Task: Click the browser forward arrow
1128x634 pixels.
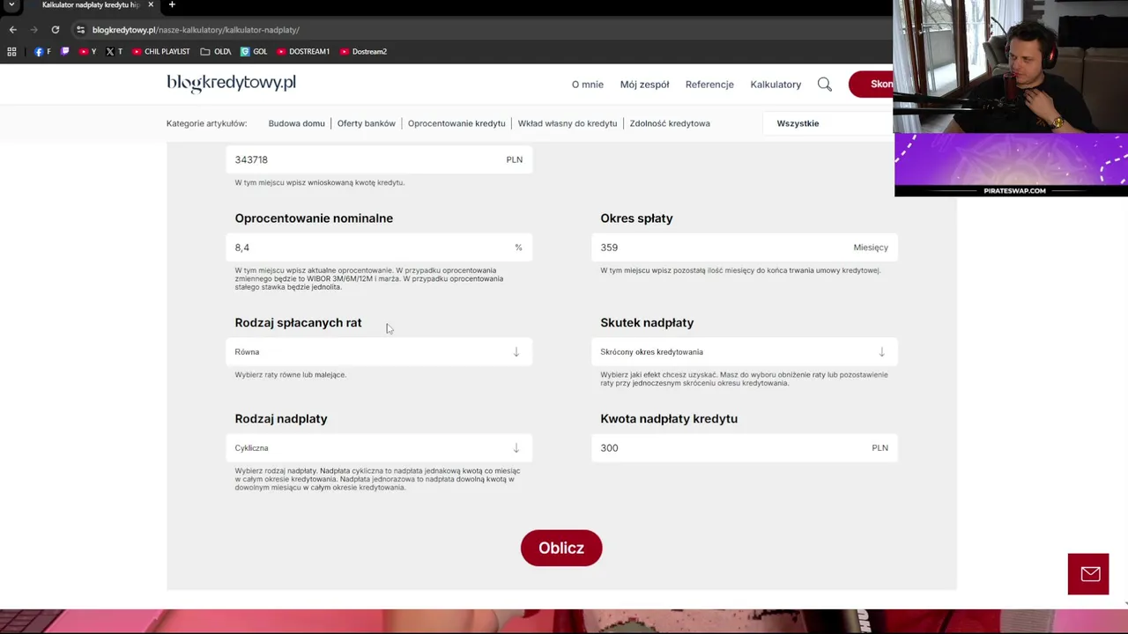Action: coord(33,30)
